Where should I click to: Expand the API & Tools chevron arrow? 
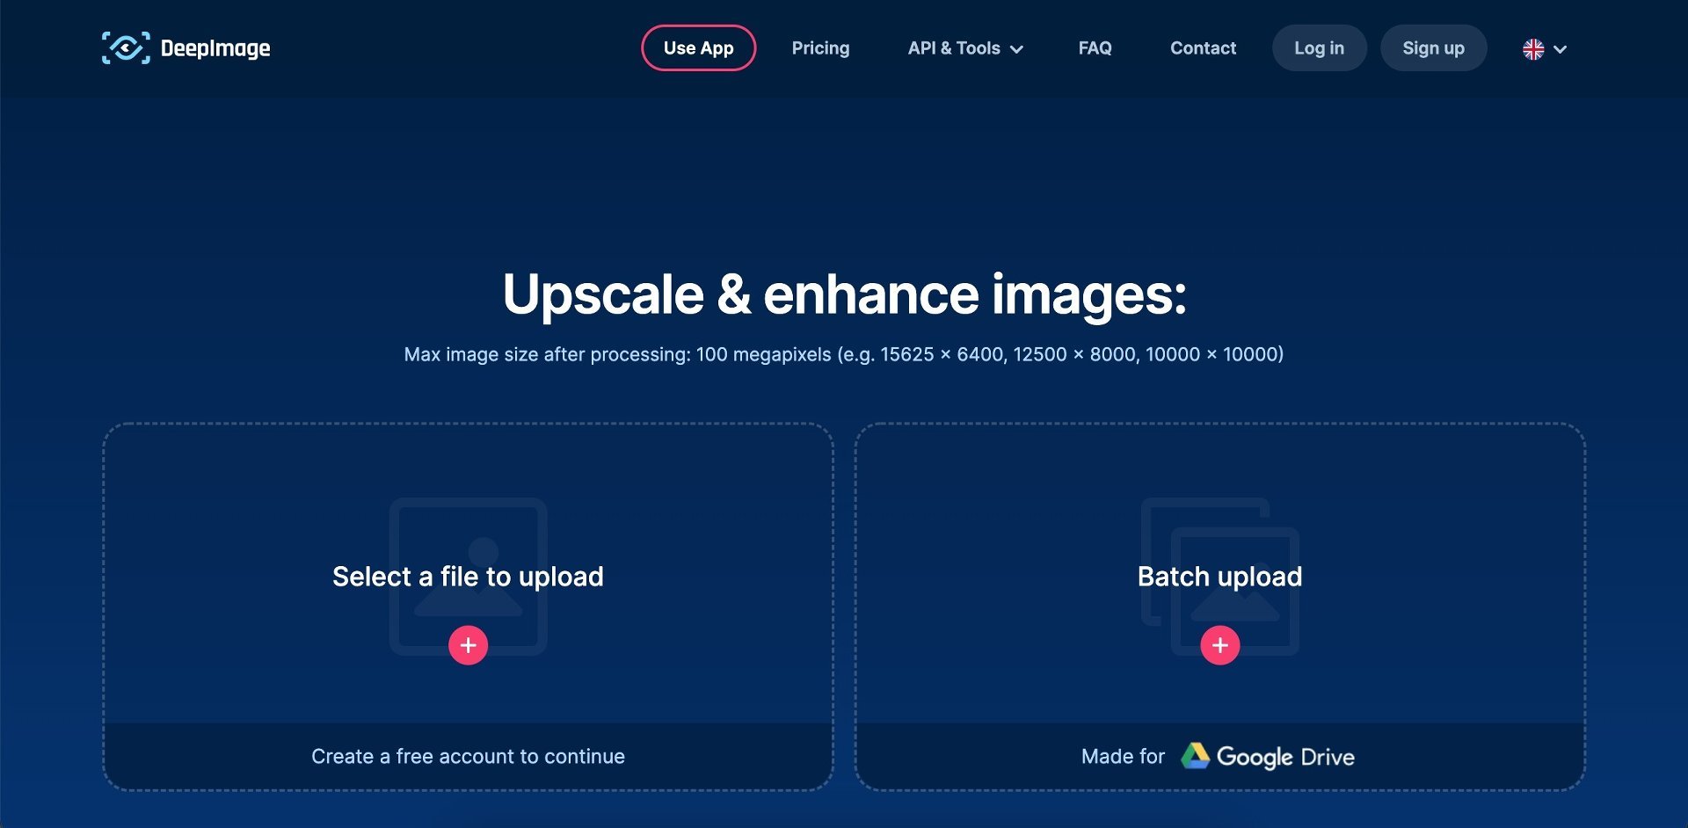point(1016,49)
